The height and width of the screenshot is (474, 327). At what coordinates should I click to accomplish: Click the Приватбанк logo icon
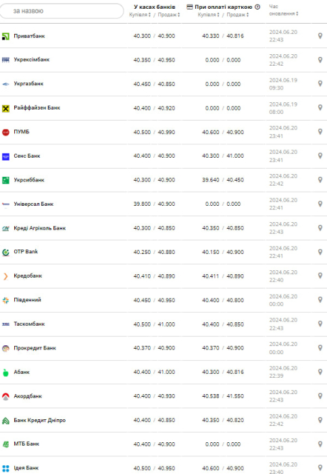5,37
